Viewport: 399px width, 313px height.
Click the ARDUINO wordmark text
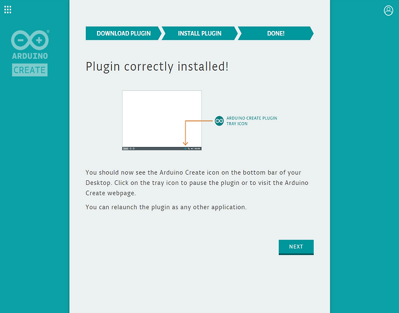pyautogui.click(x=30, y=56)
